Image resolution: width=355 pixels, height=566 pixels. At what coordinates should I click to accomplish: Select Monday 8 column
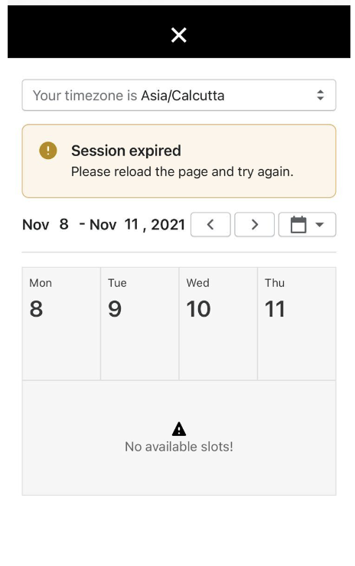(61, 324)
